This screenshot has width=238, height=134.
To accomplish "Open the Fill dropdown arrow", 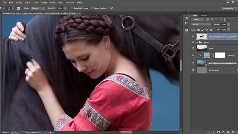I will tap(229, 30).
